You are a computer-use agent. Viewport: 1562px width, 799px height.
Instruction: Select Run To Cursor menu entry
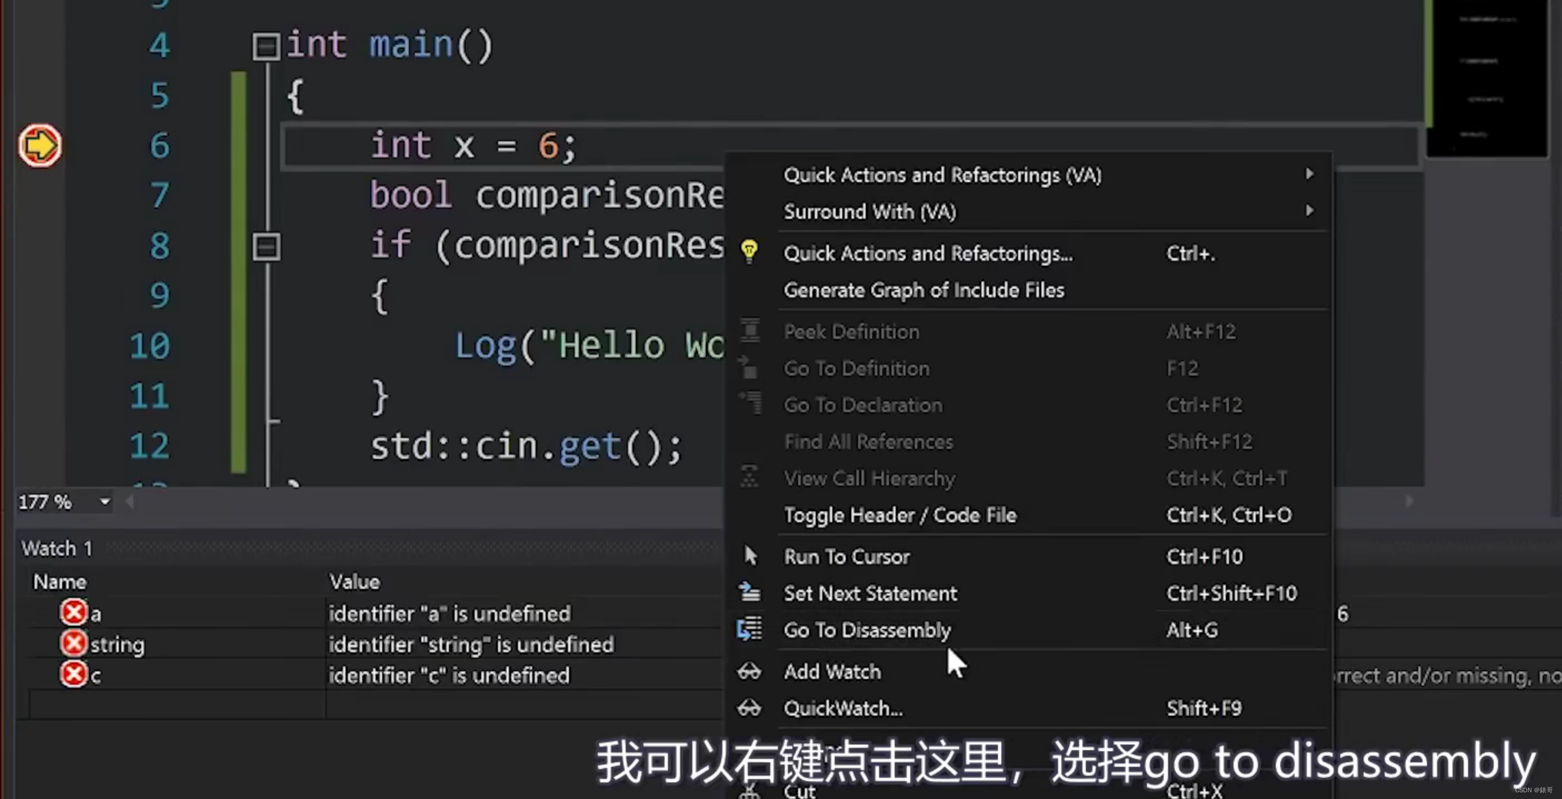(x=1029, y=557)
